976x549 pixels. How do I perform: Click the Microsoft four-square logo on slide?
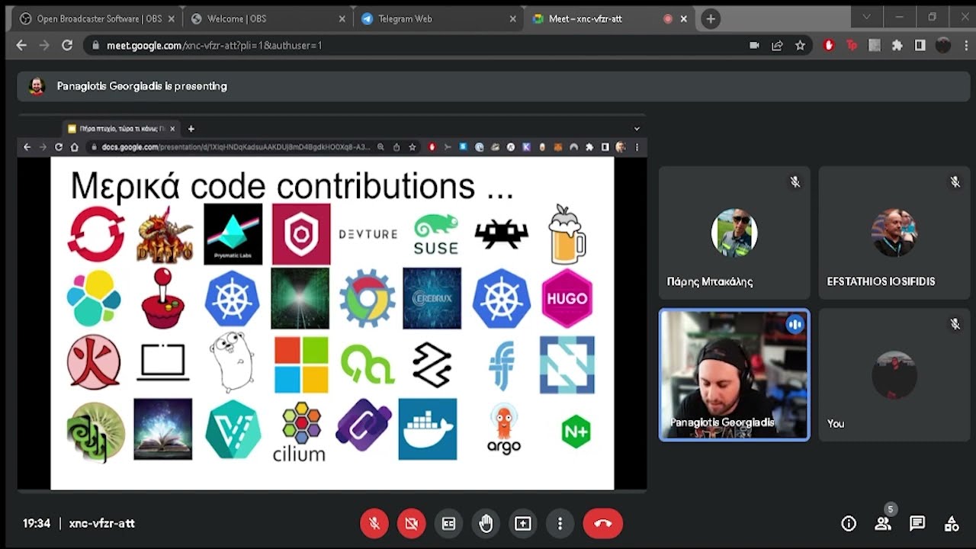pyautogui.click(x=301, y=364)
